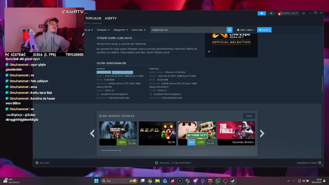Click the $0.27 wallet balance
329x185 pixels.
(295, 13)
